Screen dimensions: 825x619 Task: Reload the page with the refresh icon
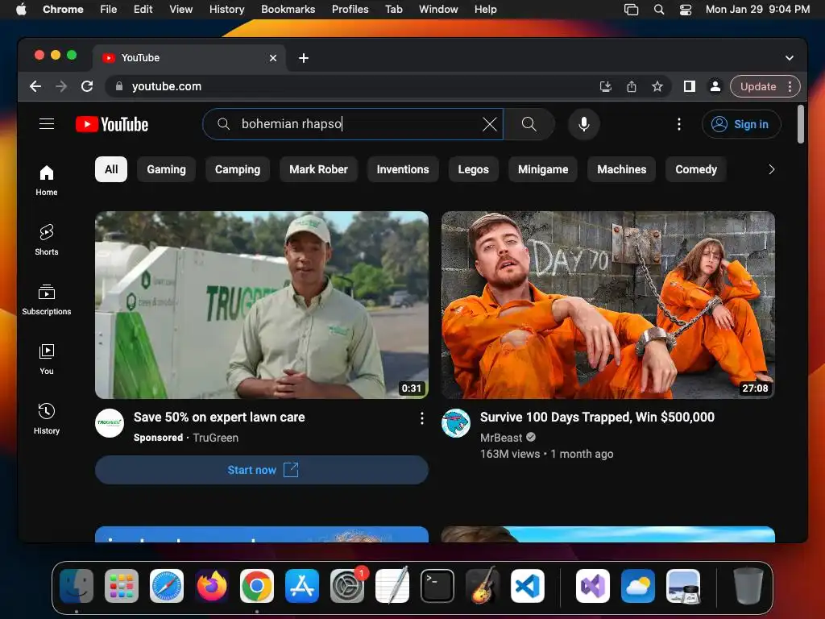pyautogui.click(x=87, y=86)
